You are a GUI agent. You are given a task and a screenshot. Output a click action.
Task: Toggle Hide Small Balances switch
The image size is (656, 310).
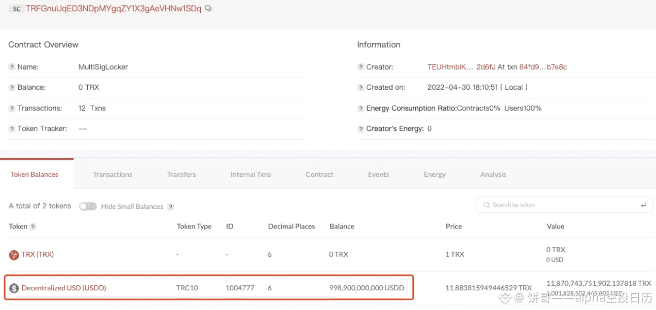tap(88, 206)
